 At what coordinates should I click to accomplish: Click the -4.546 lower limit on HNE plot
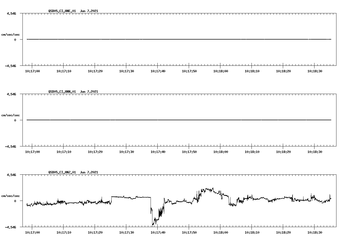[x=10, y=66]
